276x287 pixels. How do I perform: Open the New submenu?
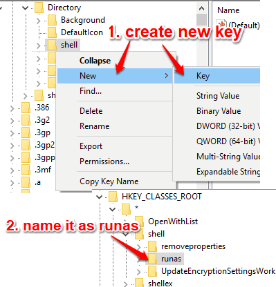[115, 76]
